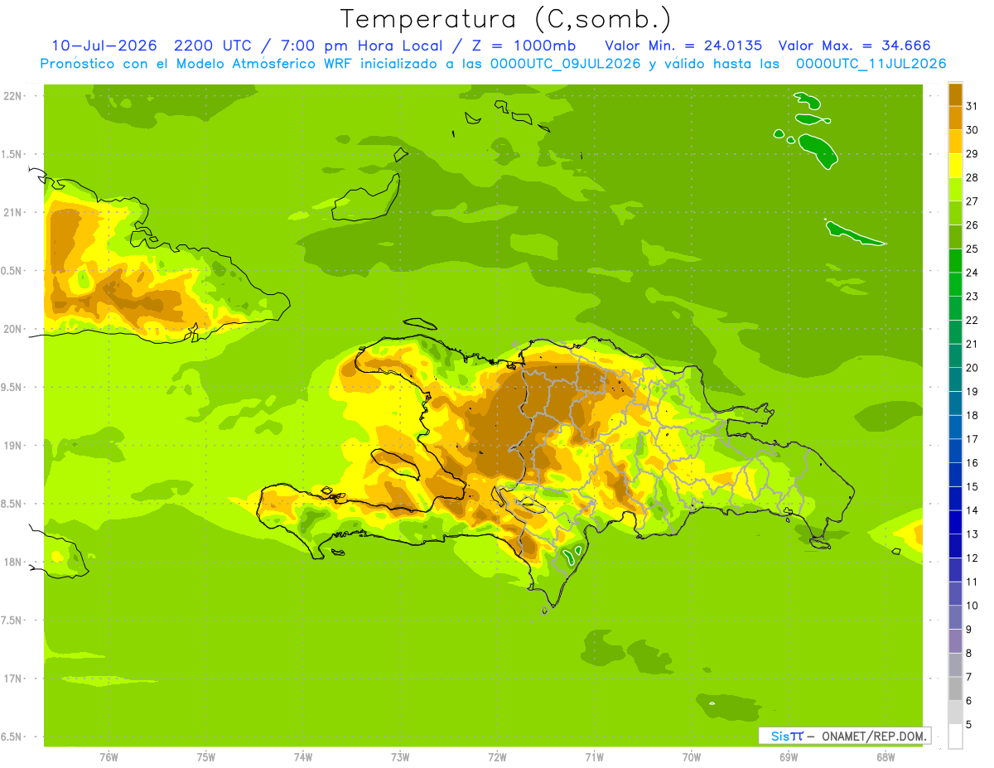Select the date "10-Jul-2026" in header
This screenshot has height=768, width=994.
pyautogui.click(x=104, y=46)
